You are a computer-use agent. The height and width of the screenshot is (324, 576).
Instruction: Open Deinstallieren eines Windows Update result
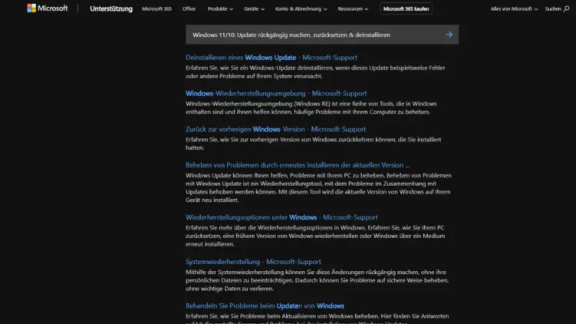point(271,58)
